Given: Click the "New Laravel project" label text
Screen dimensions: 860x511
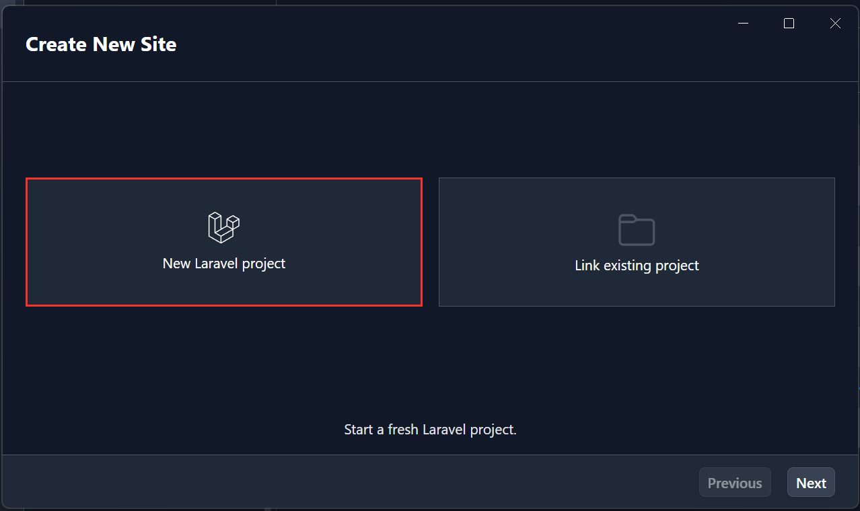Looking at the screenshot, I should [x=224, y=264].
